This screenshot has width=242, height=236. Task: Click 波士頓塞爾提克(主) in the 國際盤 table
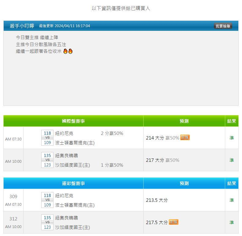[75, 143]
